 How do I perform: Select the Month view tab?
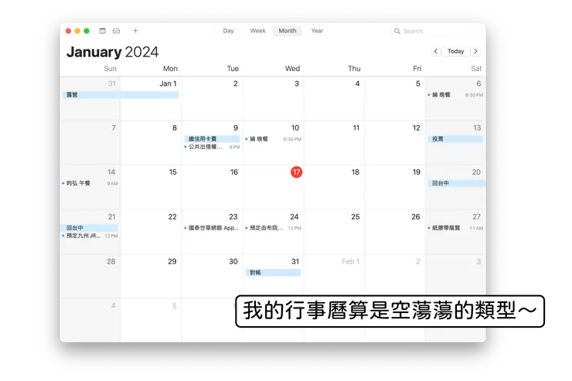[288, 31]
